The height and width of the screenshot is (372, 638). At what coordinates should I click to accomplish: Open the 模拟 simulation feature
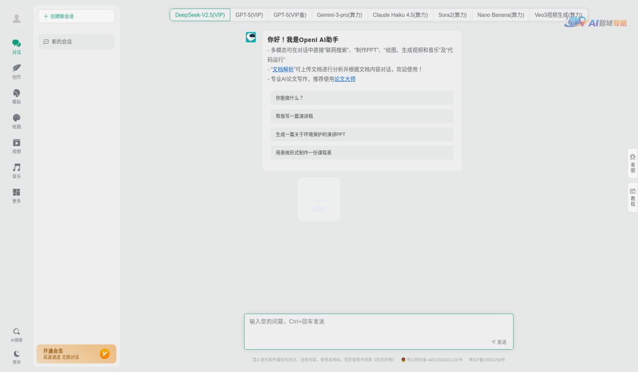click(x=16, y=97)
